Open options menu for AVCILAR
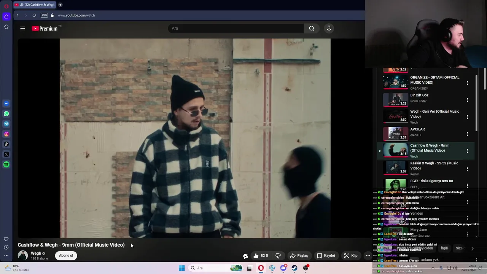 [468, 134]
